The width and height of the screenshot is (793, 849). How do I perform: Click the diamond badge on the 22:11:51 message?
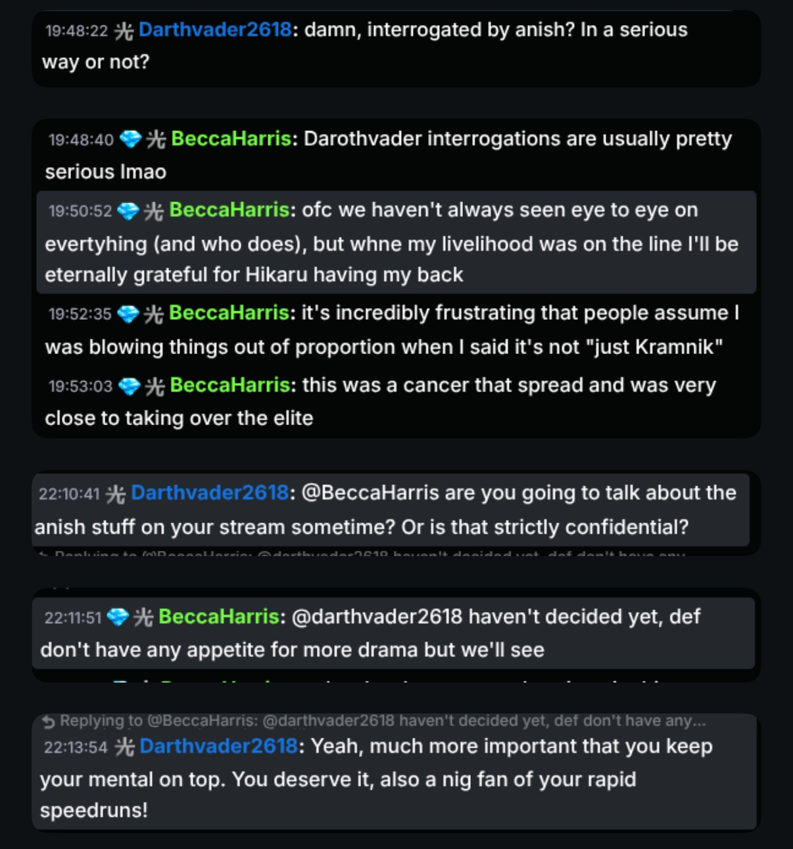[118, 617]
